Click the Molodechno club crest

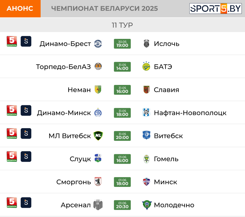point(147,205)
